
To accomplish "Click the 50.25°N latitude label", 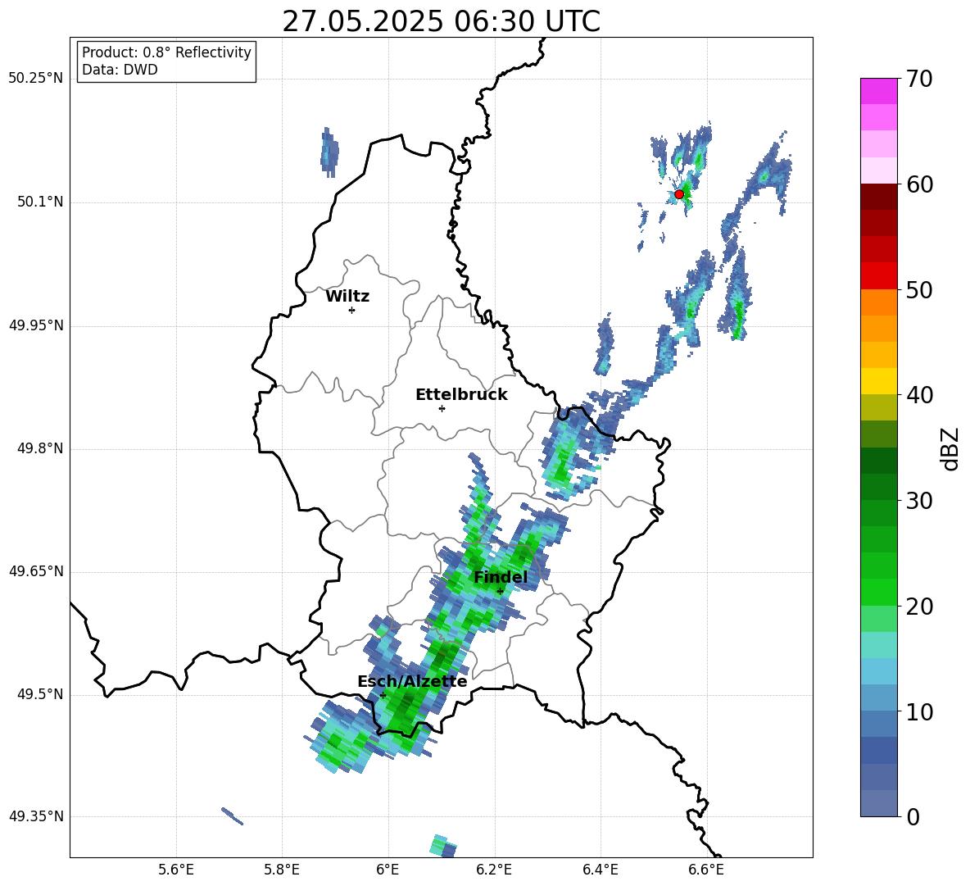I will point(36,79).
